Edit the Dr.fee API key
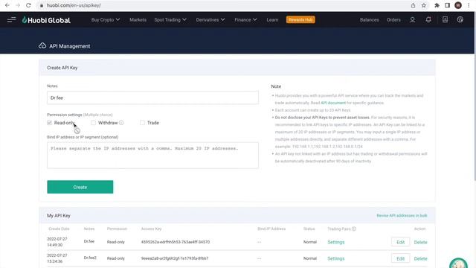 400,242
